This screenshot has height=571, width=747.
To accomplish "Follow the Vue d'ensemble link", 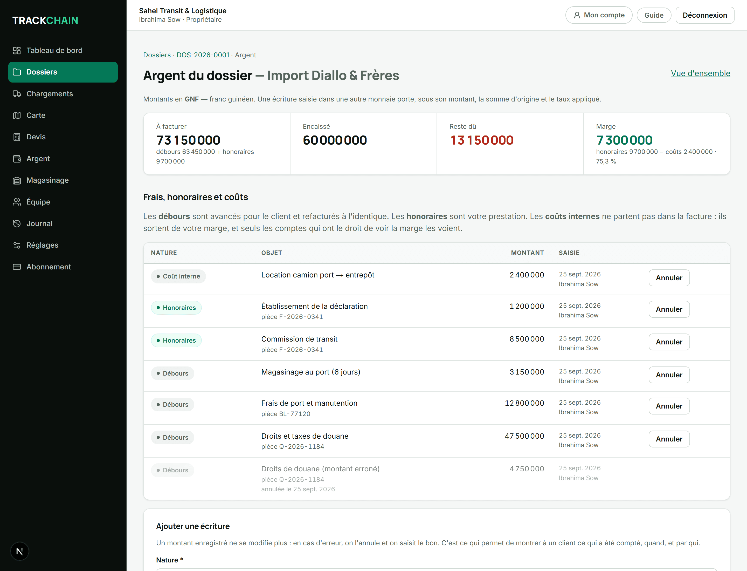I will (700, 73).
